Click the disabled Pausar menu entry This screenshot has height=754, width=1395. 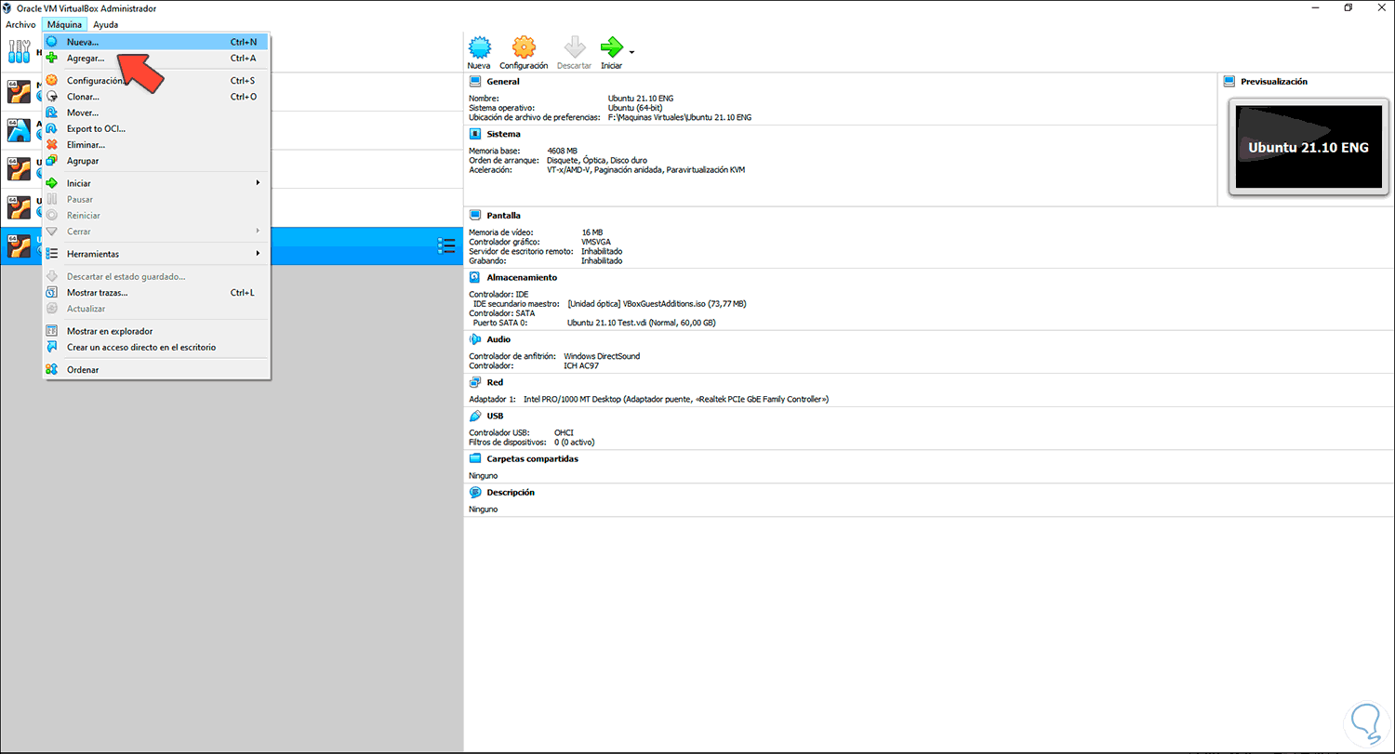coord(156,199)
